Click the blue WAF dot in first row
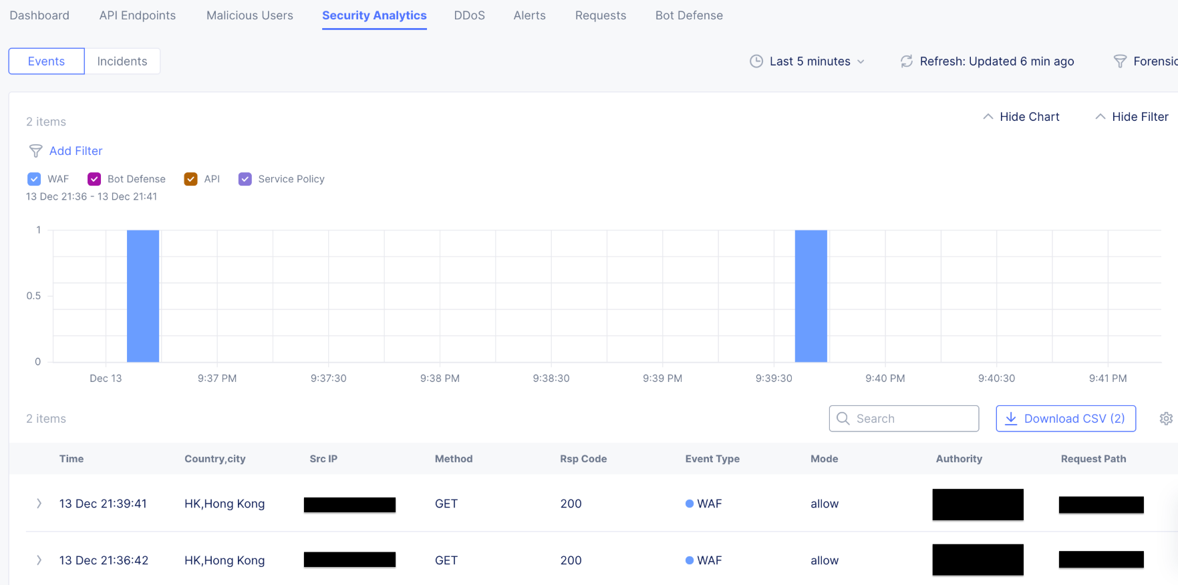Image resolution: width=1178 pixels, height=585 pixels. pyautogui.click(x=689, y=504)
